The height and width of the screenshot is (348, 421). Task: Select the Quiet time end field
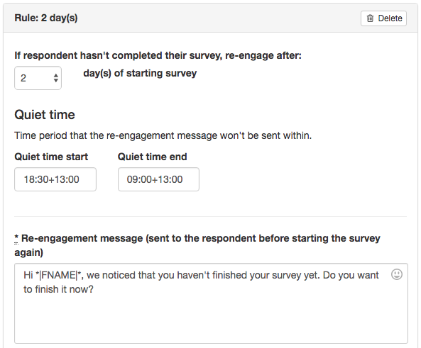pos(158,179)
